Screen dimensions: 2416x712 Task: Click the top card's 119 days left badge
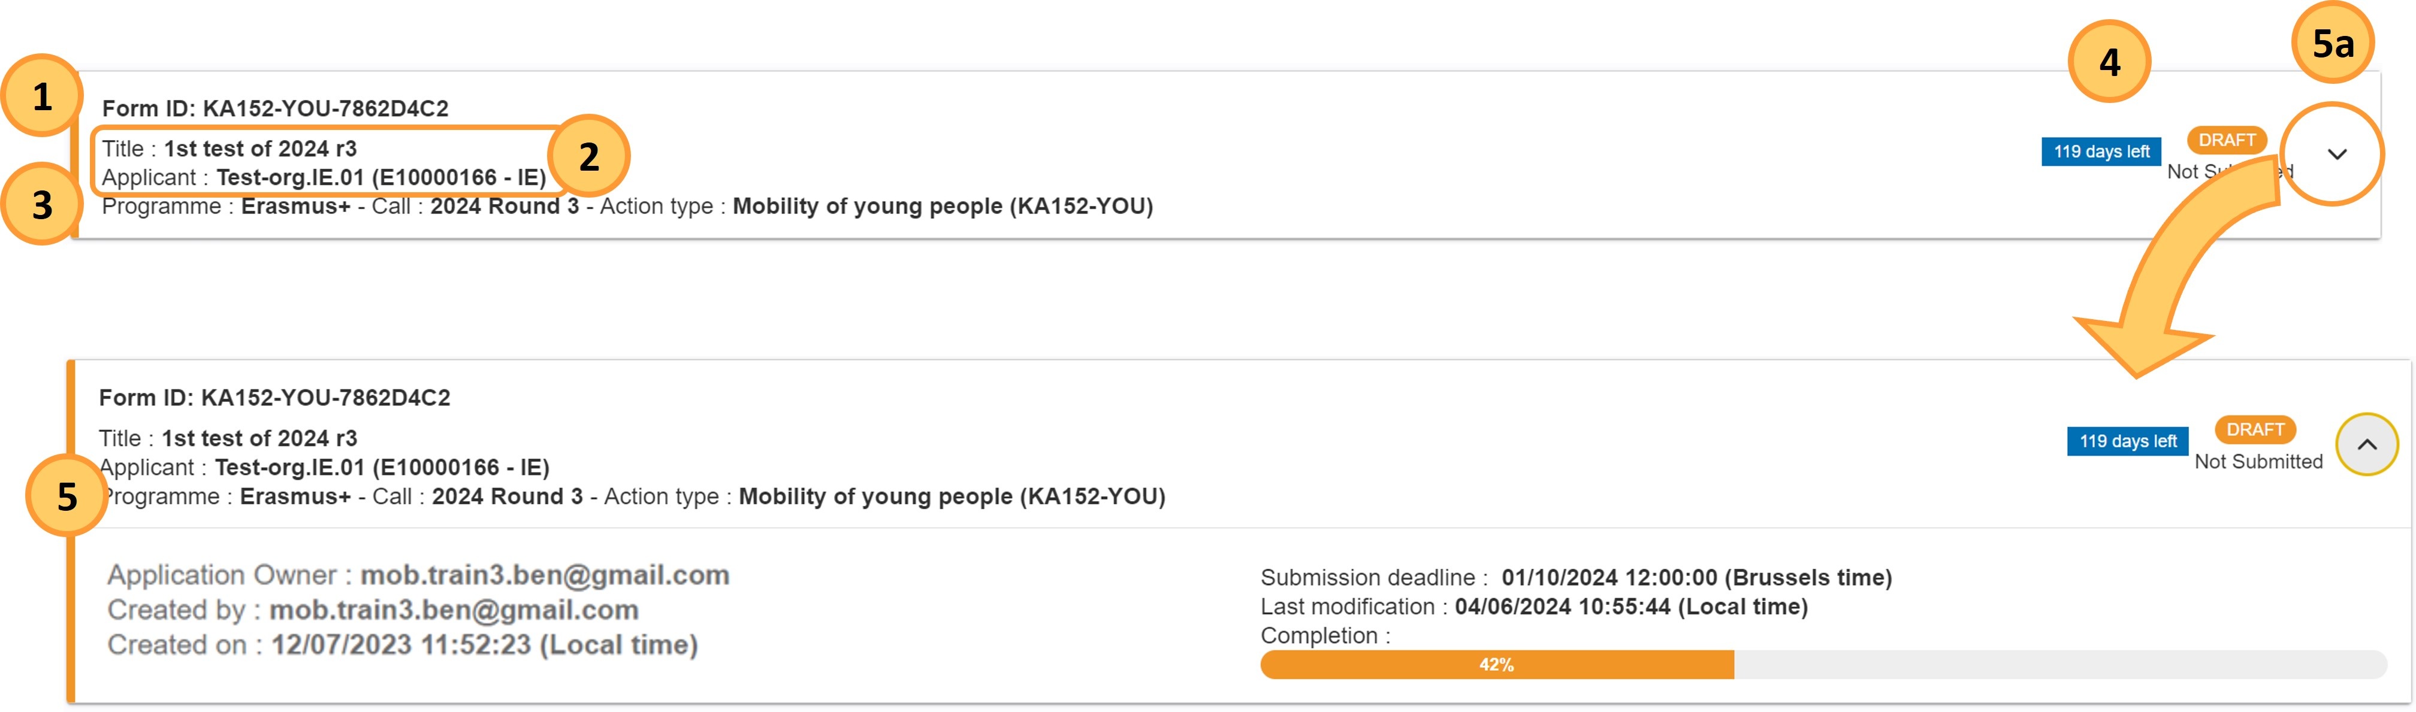coord(2101,152)
